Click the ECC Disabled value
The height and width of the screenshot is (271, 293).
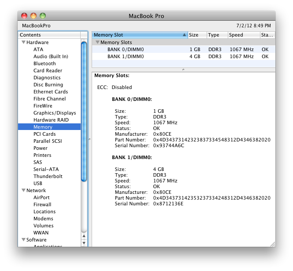pyautogui.click(x=122, y=87)
